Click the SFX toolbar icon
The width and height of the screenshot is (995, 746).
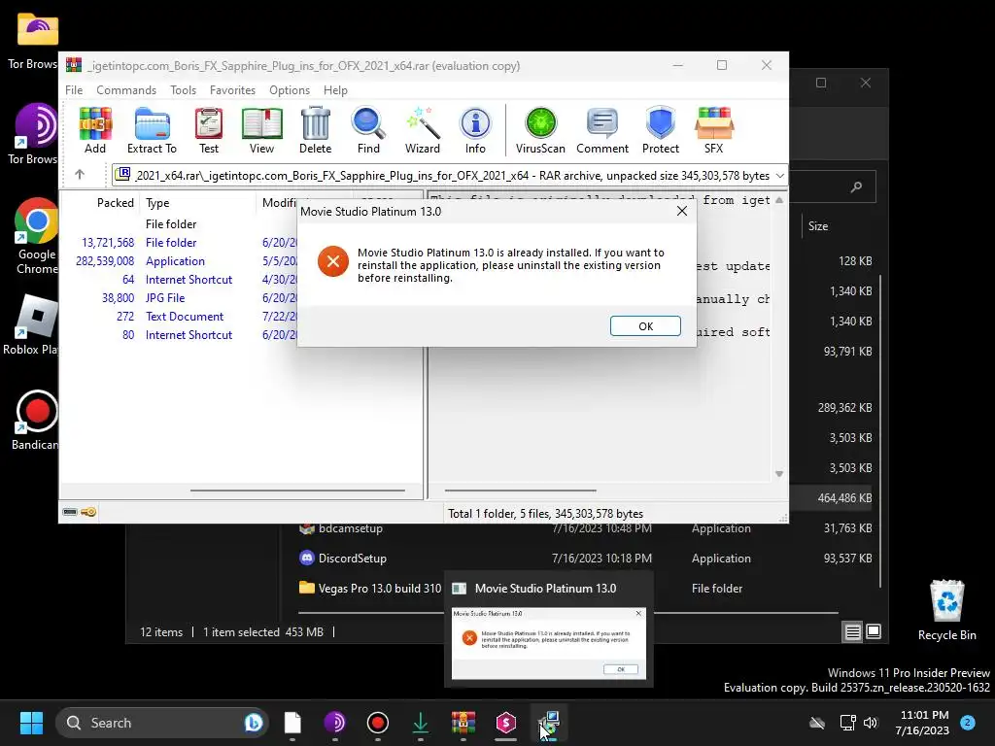(714, 130)
